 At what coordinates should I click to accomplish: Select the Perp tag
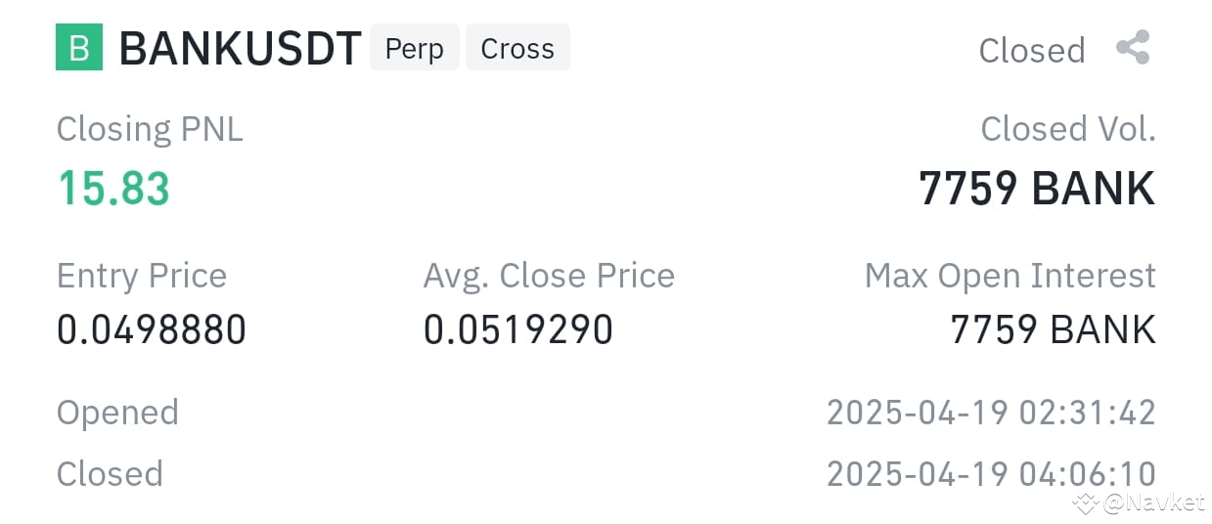pyautogui.click(x=414, y=48)
